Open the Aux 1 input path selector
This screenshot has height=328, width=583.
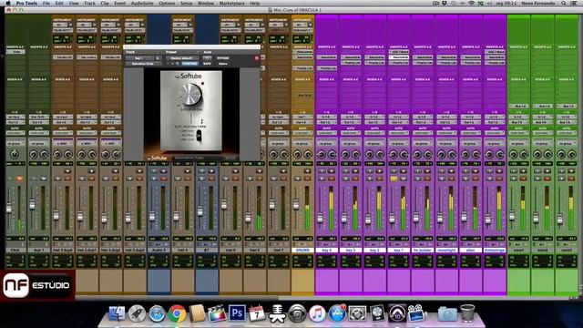39,117
